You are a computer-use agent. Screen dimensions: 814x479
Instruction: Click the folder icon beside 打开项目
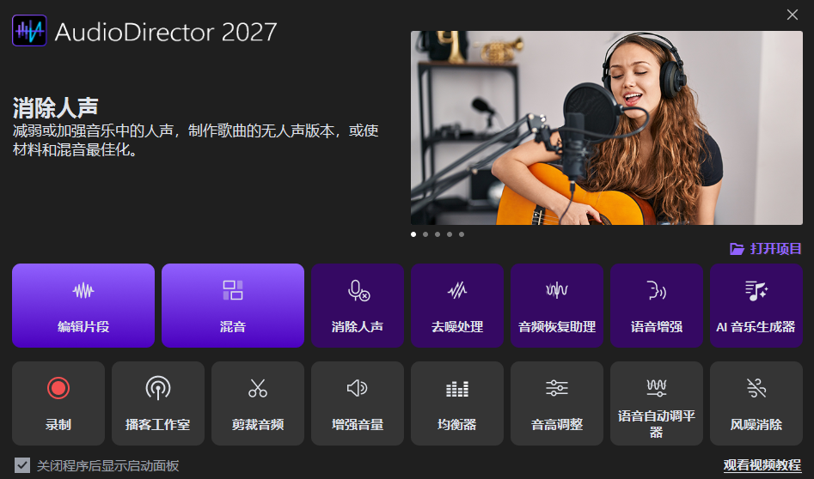click(x=737, y=249)
